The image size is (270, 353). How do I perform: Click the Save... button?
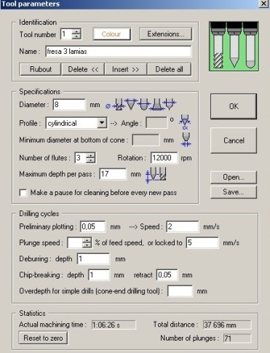[x=234, y=192]
